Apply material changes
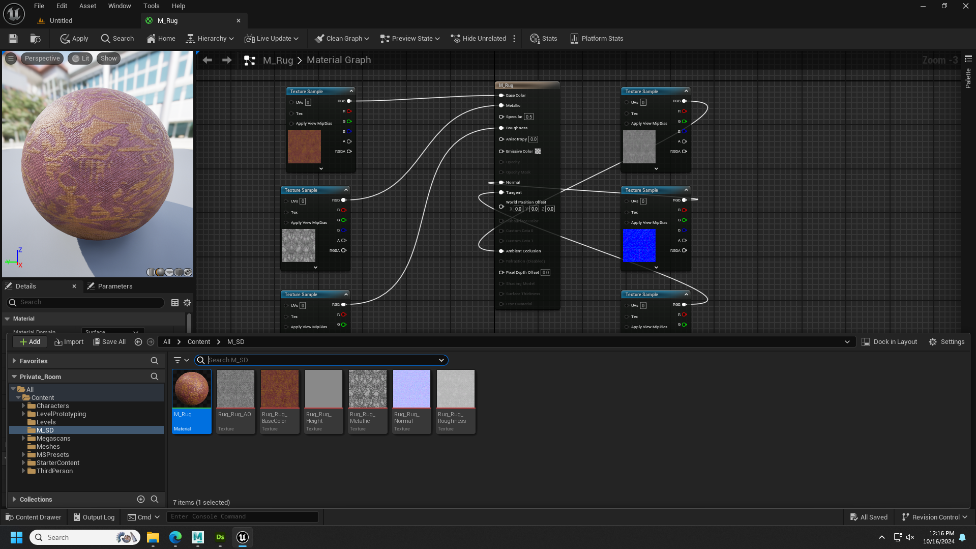Screen dimensions: 976x549 click(74, 39)
